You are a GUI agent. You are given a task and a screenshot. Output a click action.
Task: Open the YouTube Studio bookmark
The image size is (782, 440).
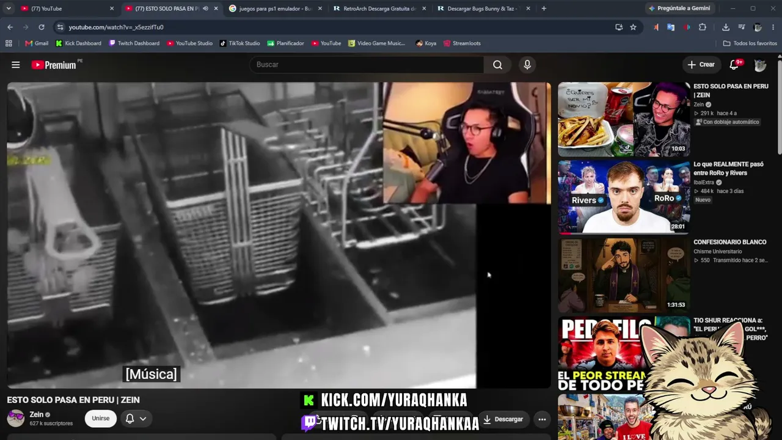tap(189, 43)
